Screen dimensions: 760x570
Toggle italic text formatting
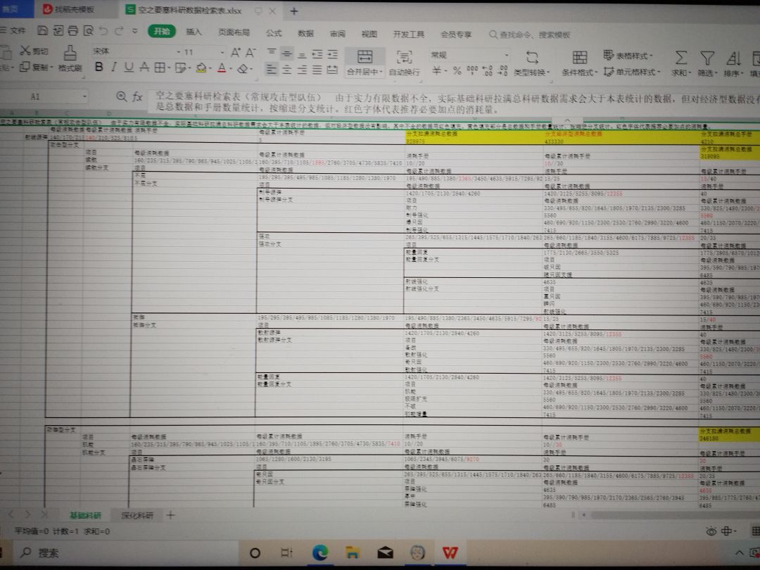[x=114, y=68]
